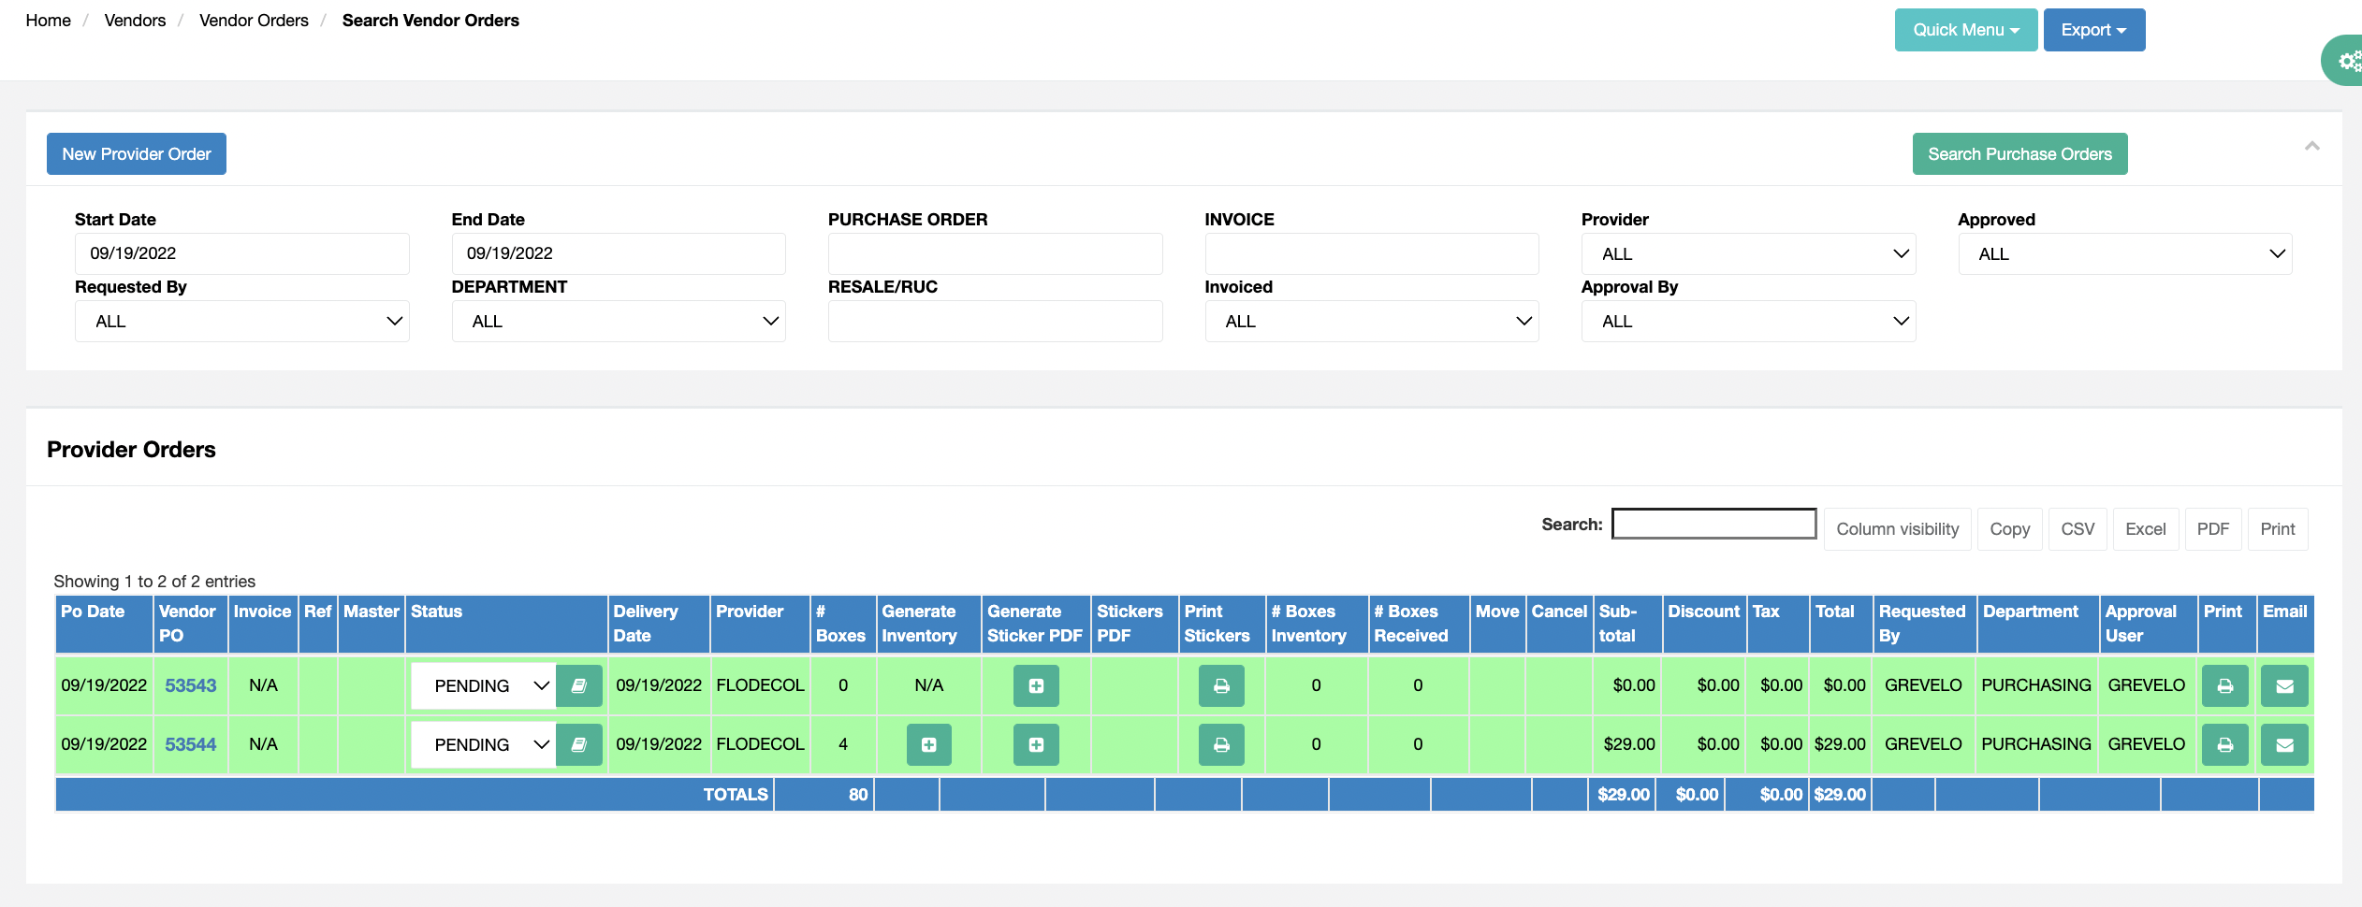Click the Print icon for PO 53543 row
Image resolution: width=2362 pixels, height=907 pixels.
click(2224, 686)
